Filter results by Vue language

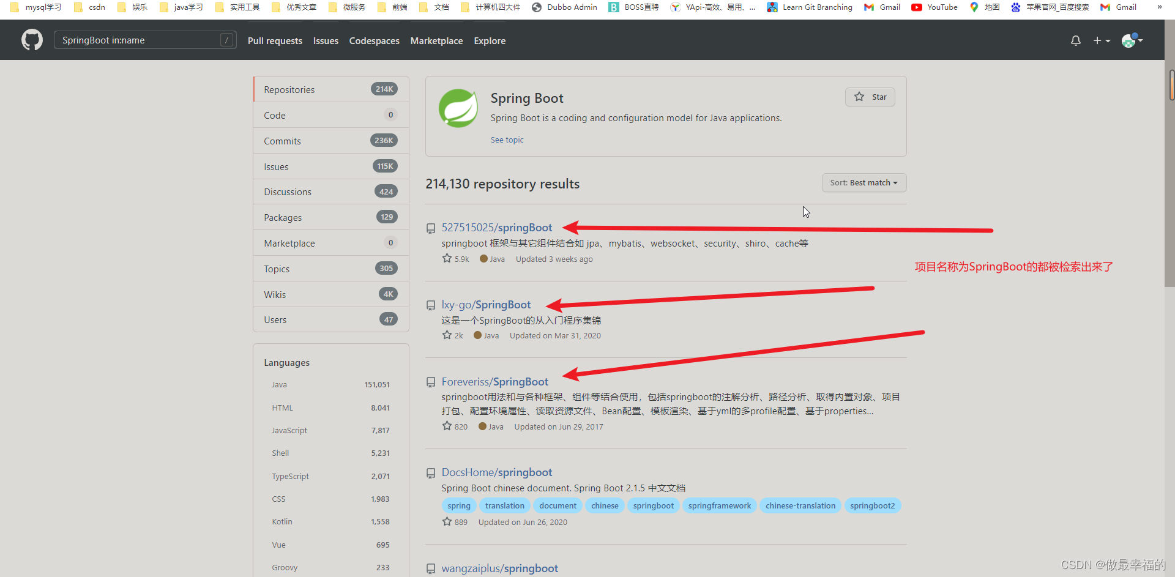click(x=331, y=545)
